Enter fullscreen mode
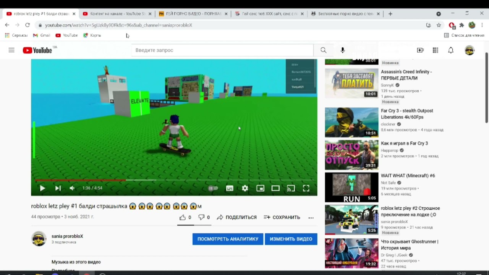The width and height of the screenshot is (489, 275). tap(306, 188)
